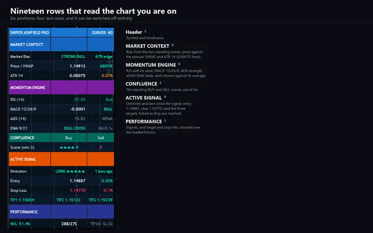Select the RSI (14) label

pyautogui.click(x=17, y=100)
